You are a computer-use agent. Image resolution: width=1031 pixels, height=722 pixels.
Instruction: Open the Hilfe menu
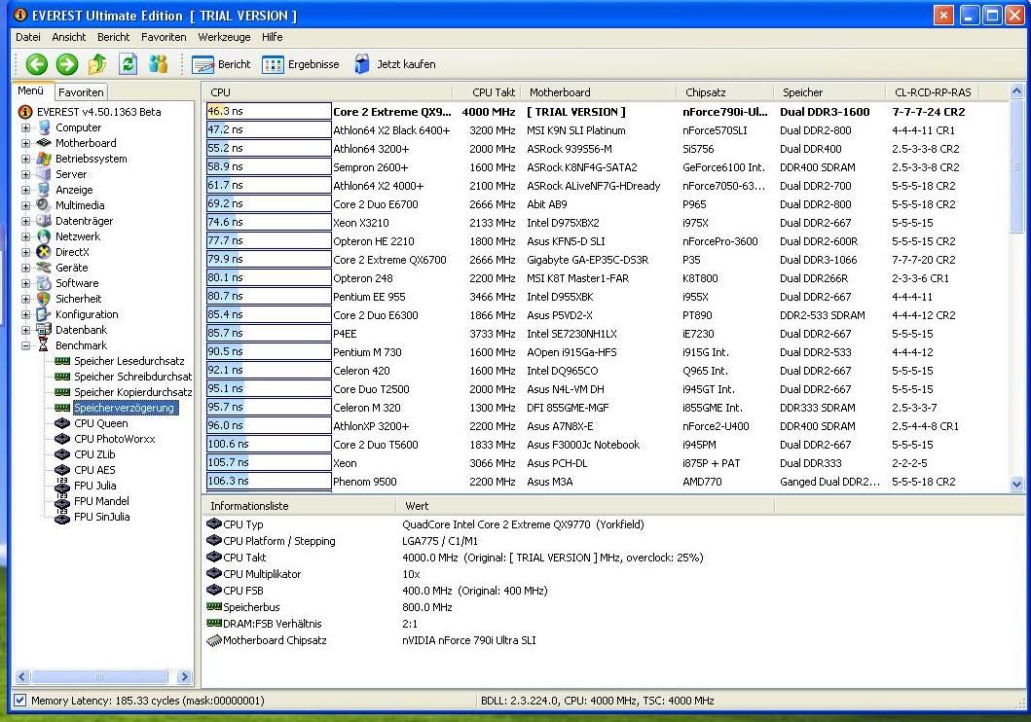click(273, 37)
